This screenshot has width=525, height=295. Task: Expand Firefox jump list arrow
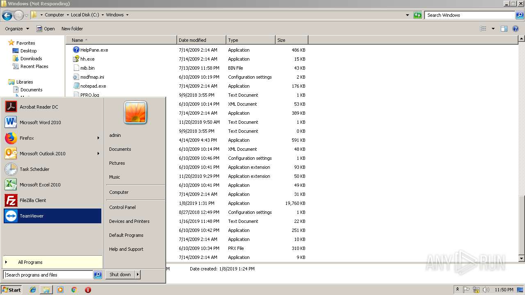click(98, 138)
